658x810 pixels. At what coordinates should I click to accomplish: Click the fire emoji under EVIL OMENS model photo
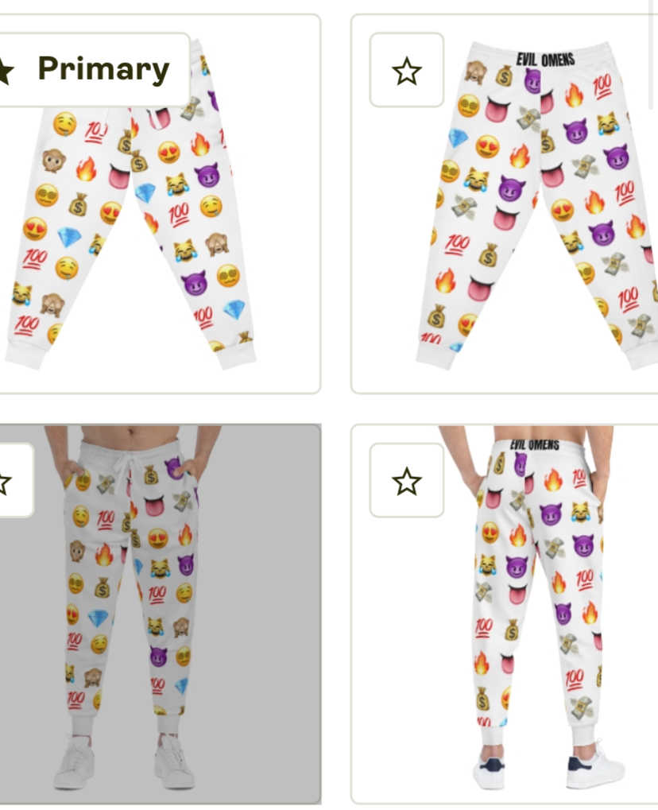click(x=554, y=480)
